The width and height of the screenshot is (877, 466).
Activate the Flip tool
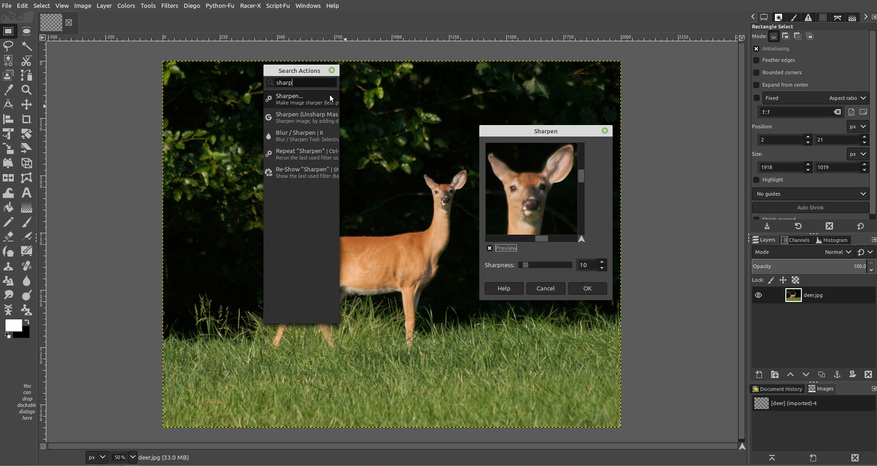click(8, 178)
